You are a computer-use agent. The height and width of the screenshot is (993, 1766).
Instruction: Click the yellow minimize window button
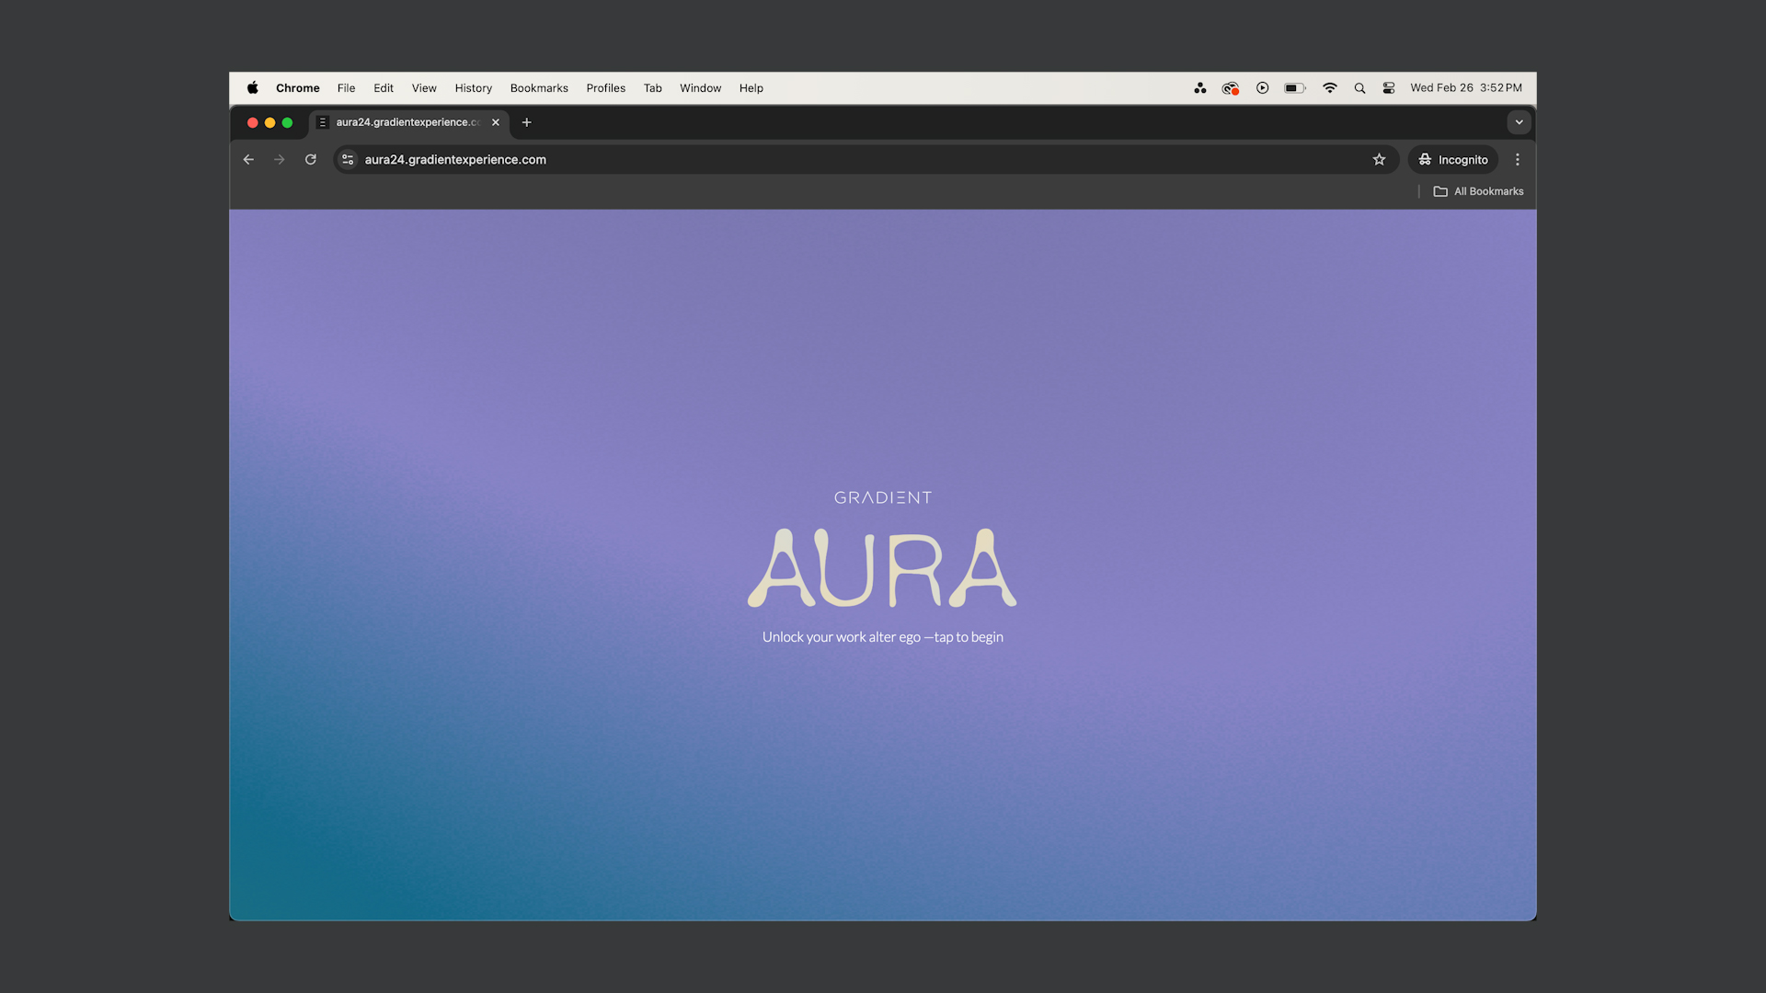point(269,122)
